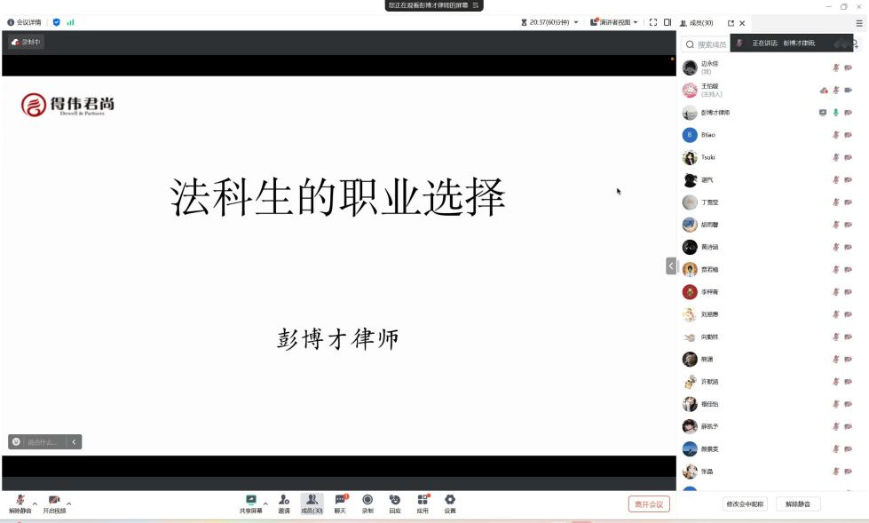This screenshot has width=869, height=523.
Task: Collapse the members side panel arrow handle
Action: [671, 265]
